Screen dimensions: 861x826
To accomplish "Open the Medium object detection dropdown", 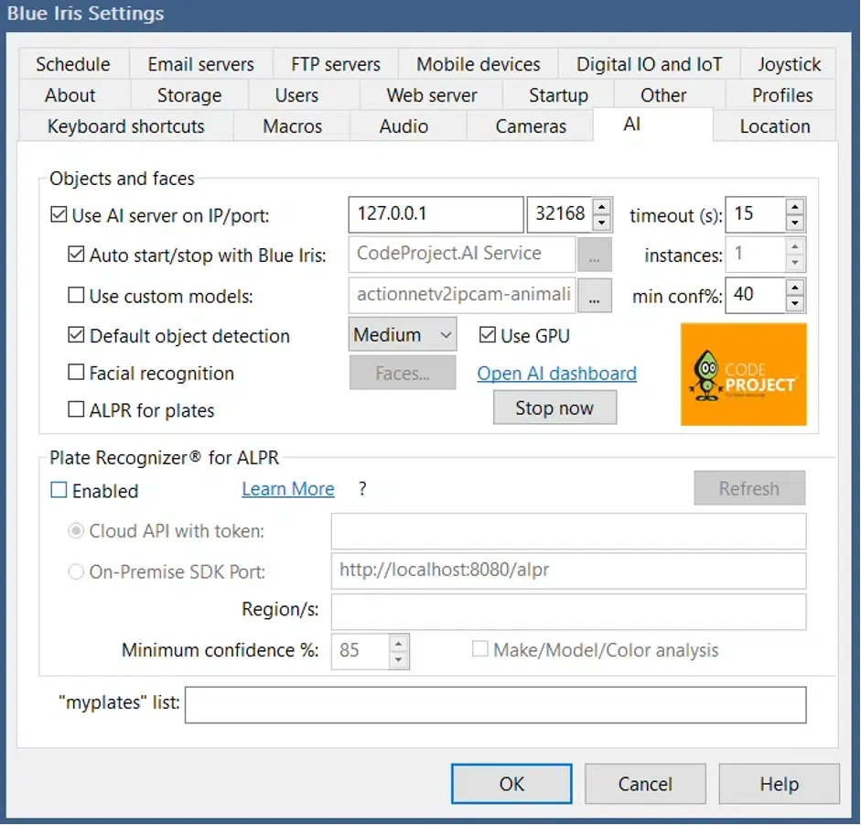I will tap(402, 335).
